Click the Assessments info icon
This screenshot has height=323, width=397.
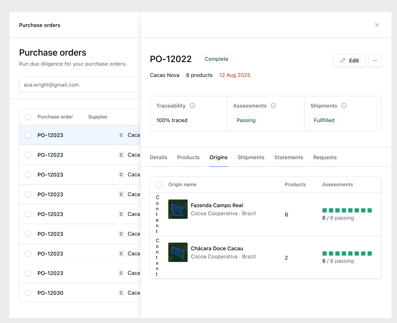(x=273, y=106)
